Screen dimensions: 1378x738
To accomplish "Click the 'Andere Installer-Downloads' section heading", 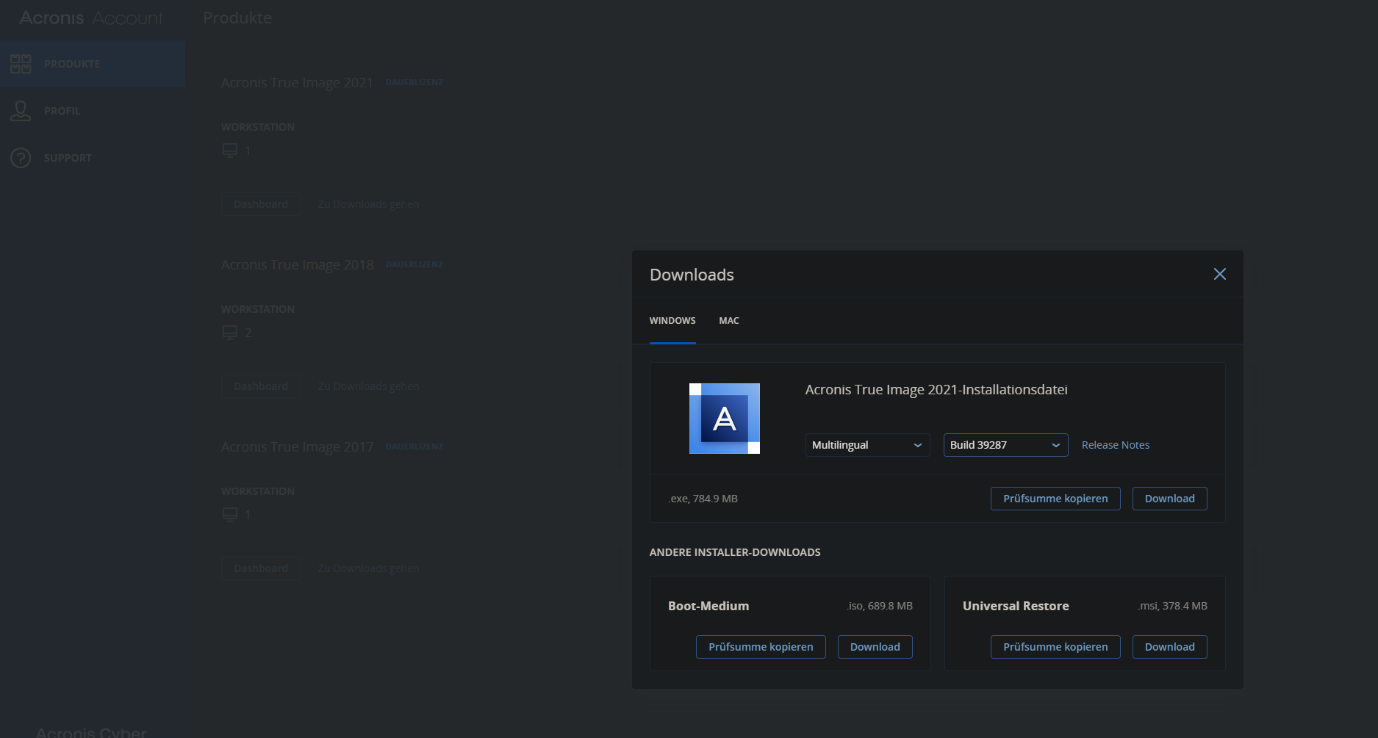I will (x=735, y=552).
